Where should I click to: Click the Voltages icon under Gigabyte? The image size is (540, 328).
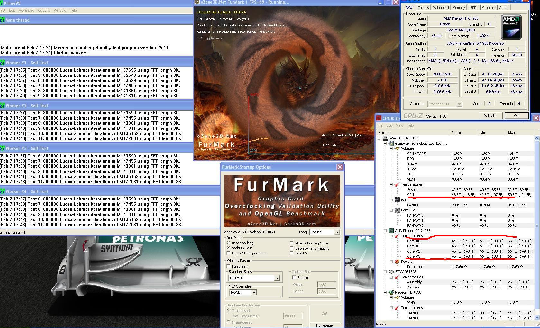click(397, 148)
